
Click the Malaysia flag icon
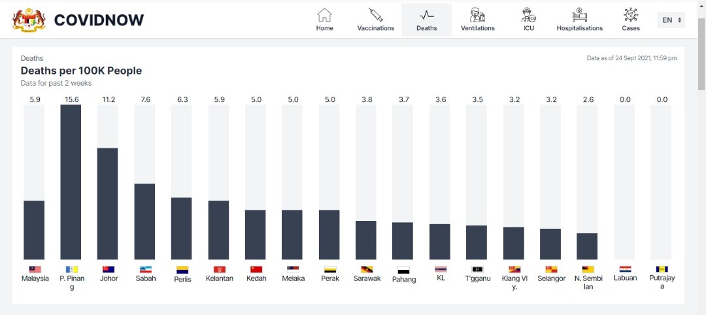[x=35, y=269]
